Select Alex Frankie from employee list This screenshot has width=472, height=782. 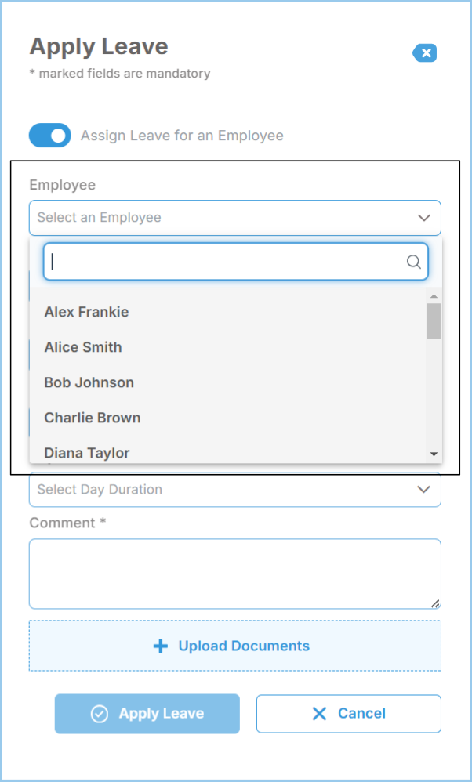pyautogui.click(x=86, y=312)
